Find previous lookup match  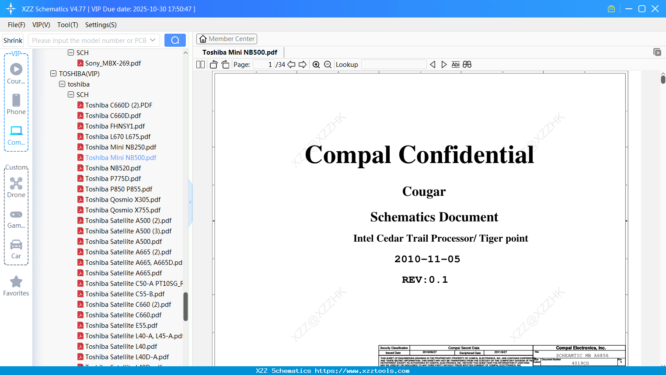point(432,65)
